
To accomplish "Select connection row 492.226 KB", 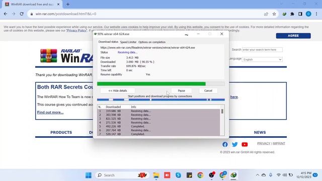I will 158,126.
